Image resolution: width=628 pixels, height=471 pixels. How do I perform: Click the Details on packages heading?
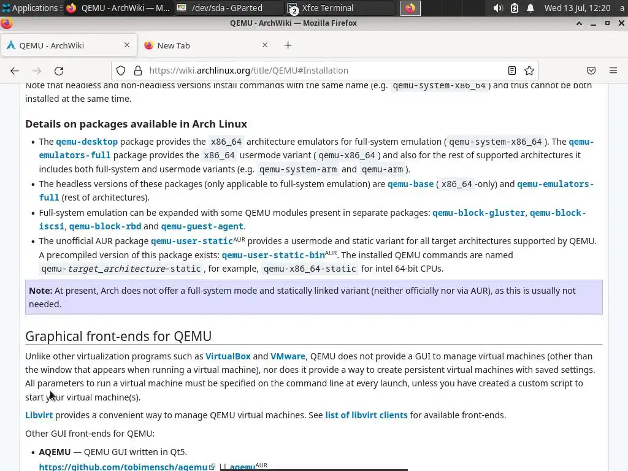click(x=136, y=124)
